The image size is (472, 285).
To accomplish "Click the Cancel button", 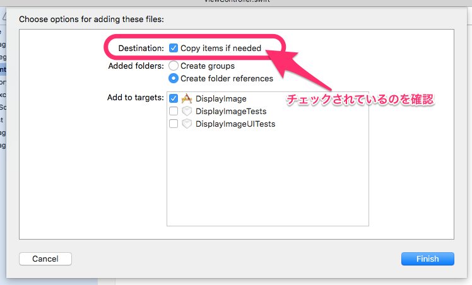I will [x=45, y=259].
